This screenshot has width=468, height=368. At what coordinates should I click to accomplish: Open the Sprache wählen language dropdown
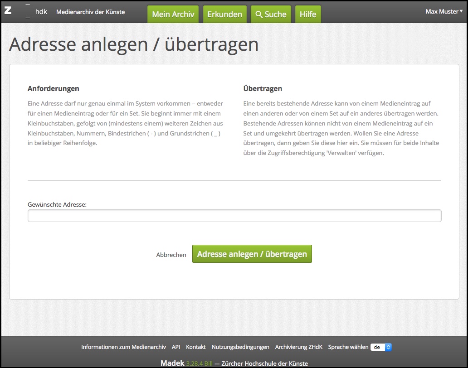coord(381,347)
